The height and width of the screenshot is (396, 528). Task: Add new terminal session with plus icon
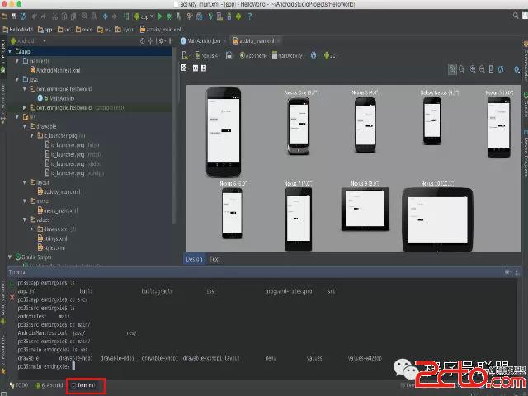[12, 283]
